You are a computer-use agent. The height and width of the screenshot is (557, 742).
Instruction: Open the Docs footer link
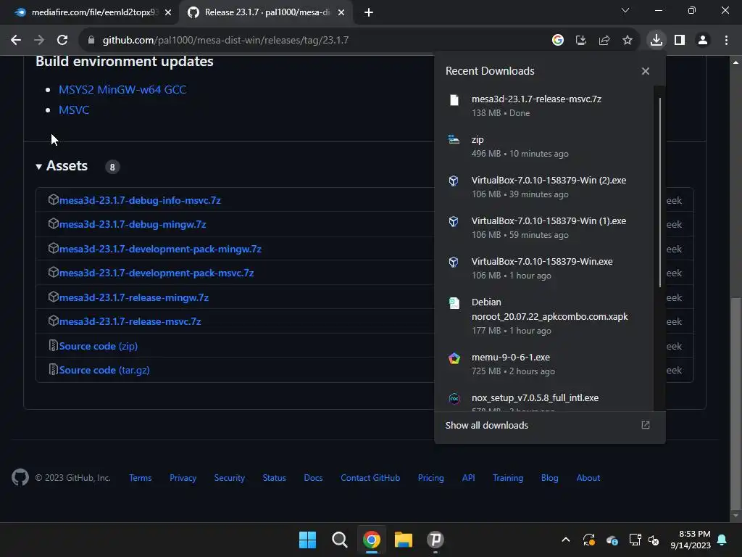[313, 478]
